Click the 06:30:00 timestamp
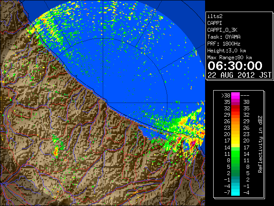Screen dimensions: 274x206 click(x=235, y=66)
